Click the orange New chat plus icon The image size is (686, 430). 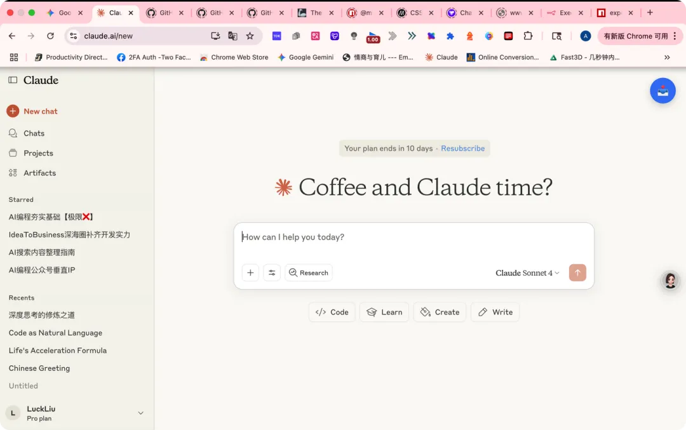coord(13,111)
